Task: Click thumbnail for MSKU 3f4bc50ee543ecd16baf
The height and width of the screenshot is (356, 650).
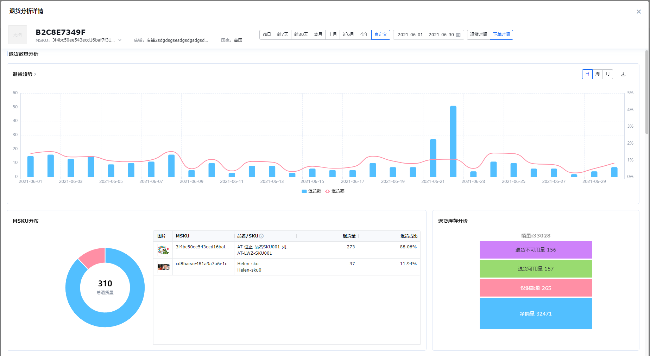Action: [163, 250]
